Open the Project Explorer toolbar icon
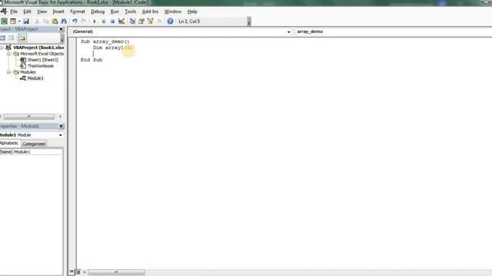Image resolution: width=492 pixels, height=276 pixels. point(132,21)
